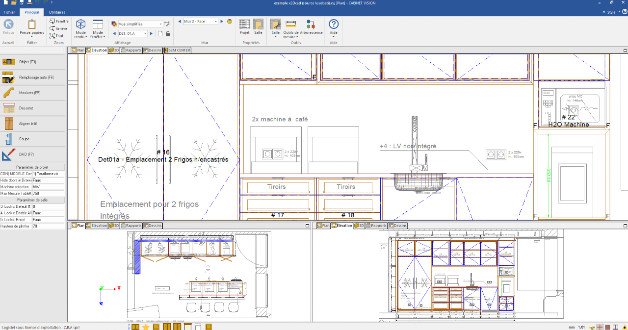The image size is (628, 330).
Task: Click cabinet # 17 drawer label
Action: tap(278, 215)
